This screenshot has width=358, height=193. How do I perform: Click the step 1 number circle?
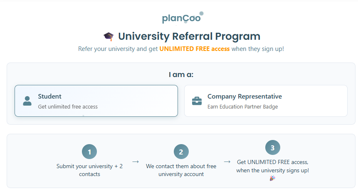tap(89, 152)
